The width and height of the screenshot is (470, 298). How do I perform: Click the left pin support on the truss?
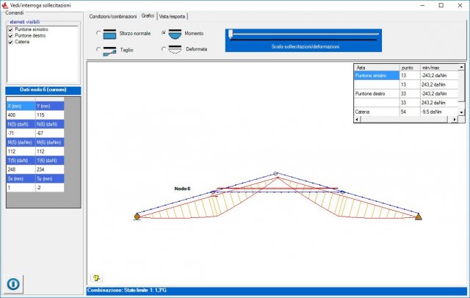pyautogui.click(x=137, y=217)
